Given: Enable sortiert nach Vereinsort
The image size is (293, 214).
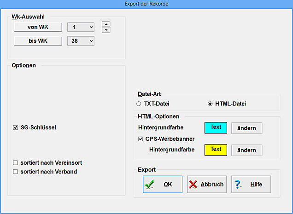Looking at the screenshot, I should pyautogui.click(x=16, y=162).
